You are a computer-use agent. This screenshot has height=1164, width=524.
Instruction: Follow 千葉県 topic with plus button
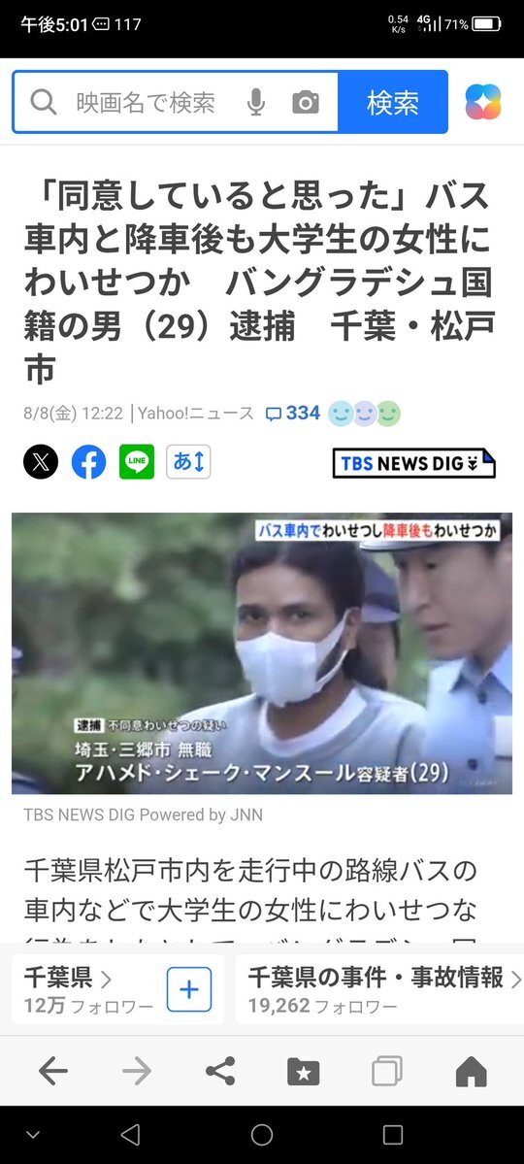pyautogui.click(x=188, y=989)
